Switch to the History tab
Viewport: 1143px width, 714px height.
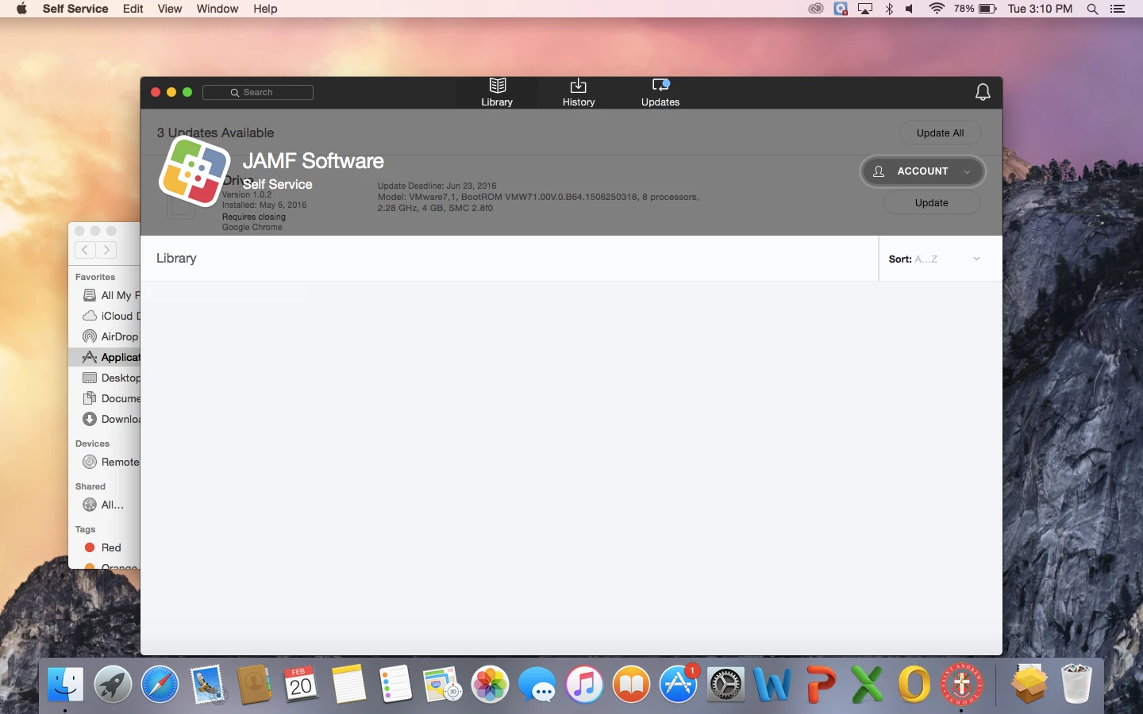point(579,92)
